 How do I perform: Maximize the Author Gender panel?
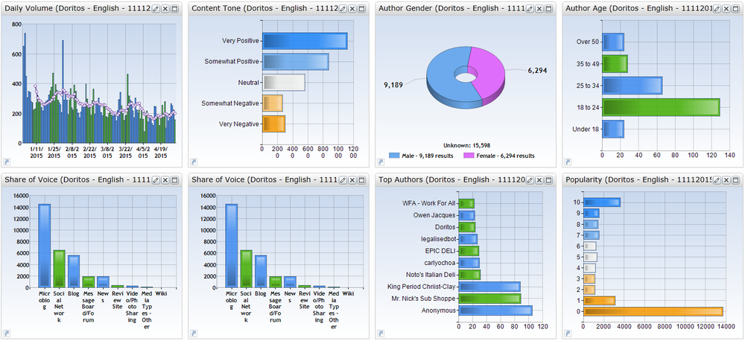tap(549, 8)
